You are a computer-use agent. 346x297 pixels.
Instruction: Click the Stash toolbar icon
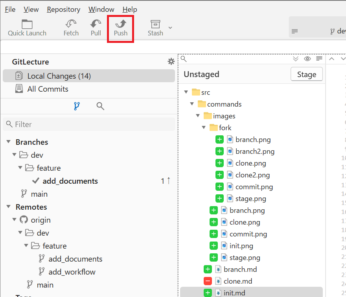155,24
